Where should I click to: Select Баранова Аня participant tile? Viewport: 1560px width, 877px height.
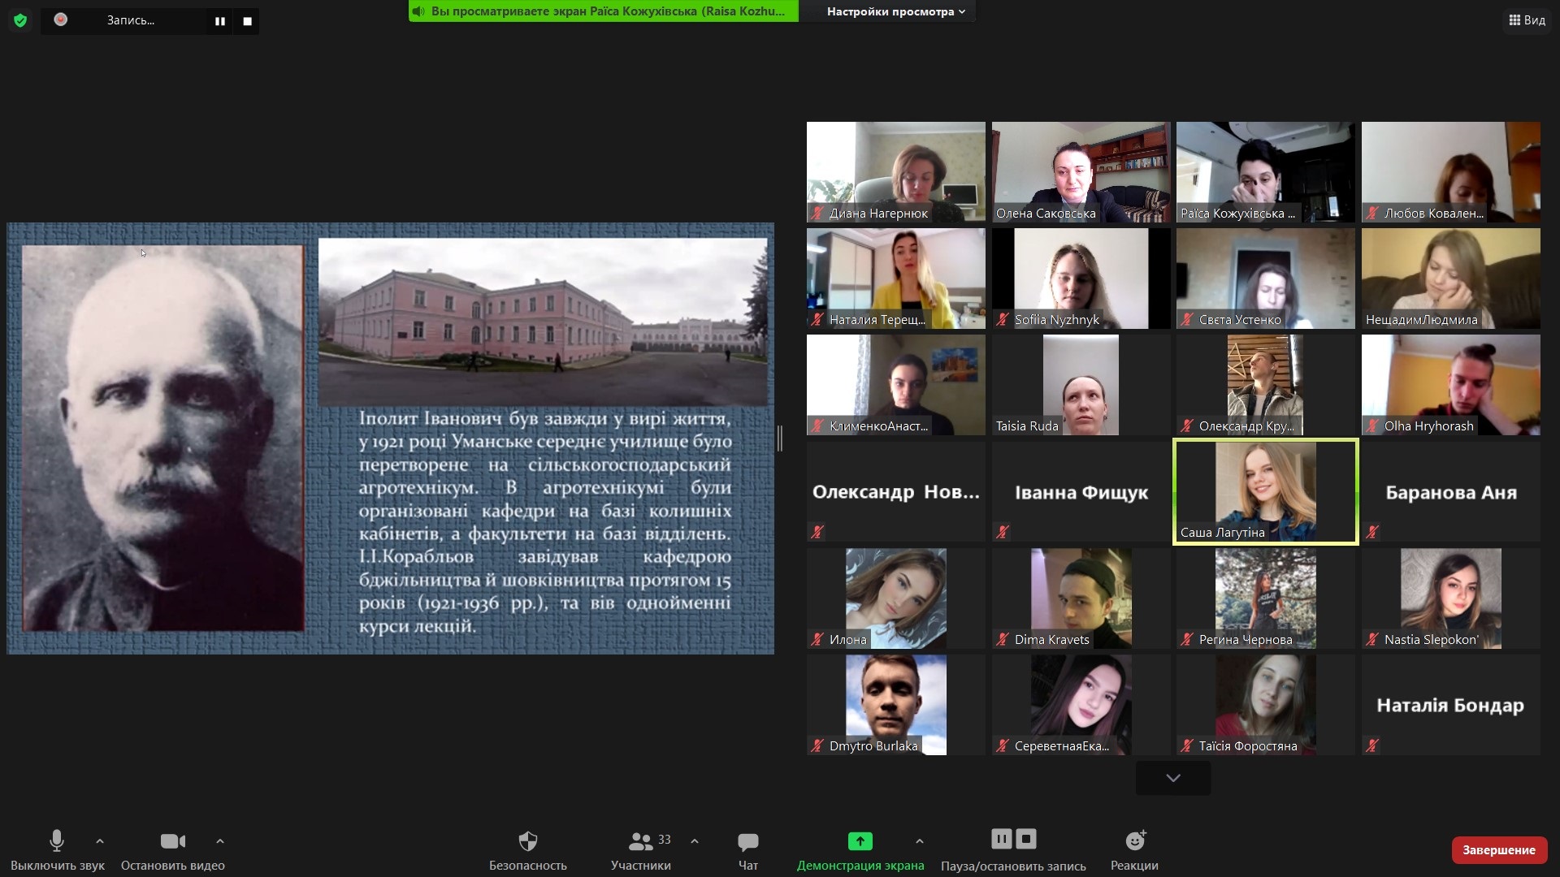1451,492
